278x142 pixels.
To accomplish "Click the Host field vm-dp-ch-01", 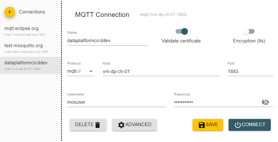I will [161, 71].
